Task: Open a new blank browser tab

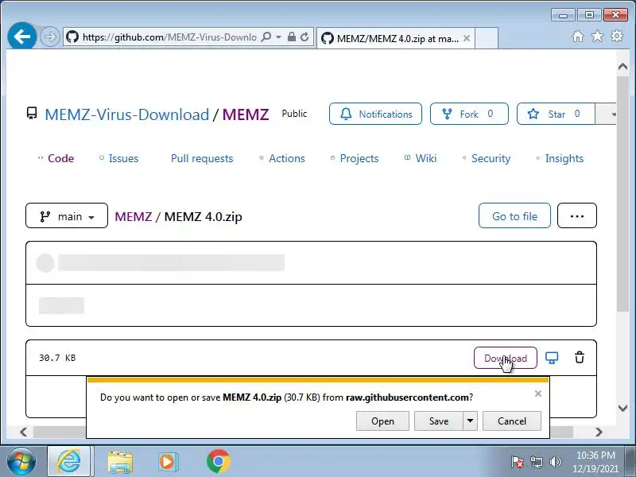Action: [x=486, y=38]
